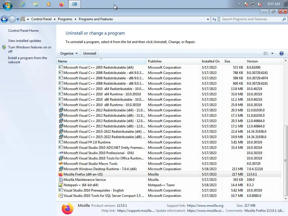Viewport: 288px width, 216px height.
Task: Open the More options view dropdown arrow
Action: [272, 53]
